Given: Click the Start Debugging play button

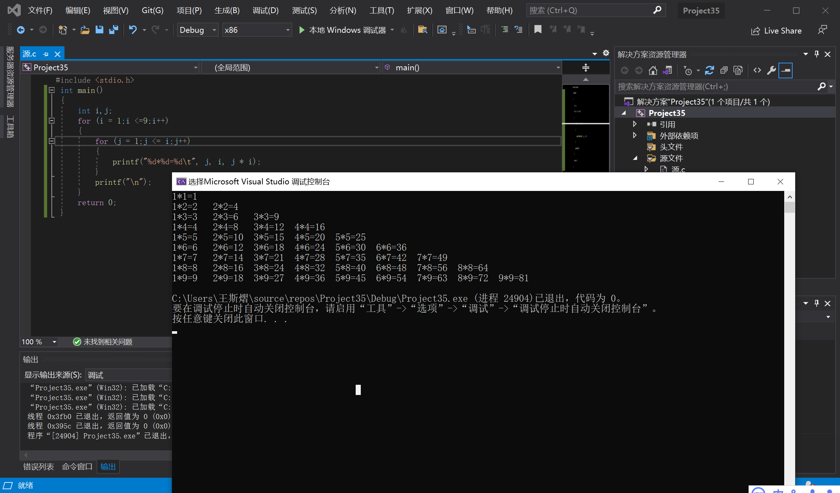Looking at the screenshot, I should coord(303,31).
